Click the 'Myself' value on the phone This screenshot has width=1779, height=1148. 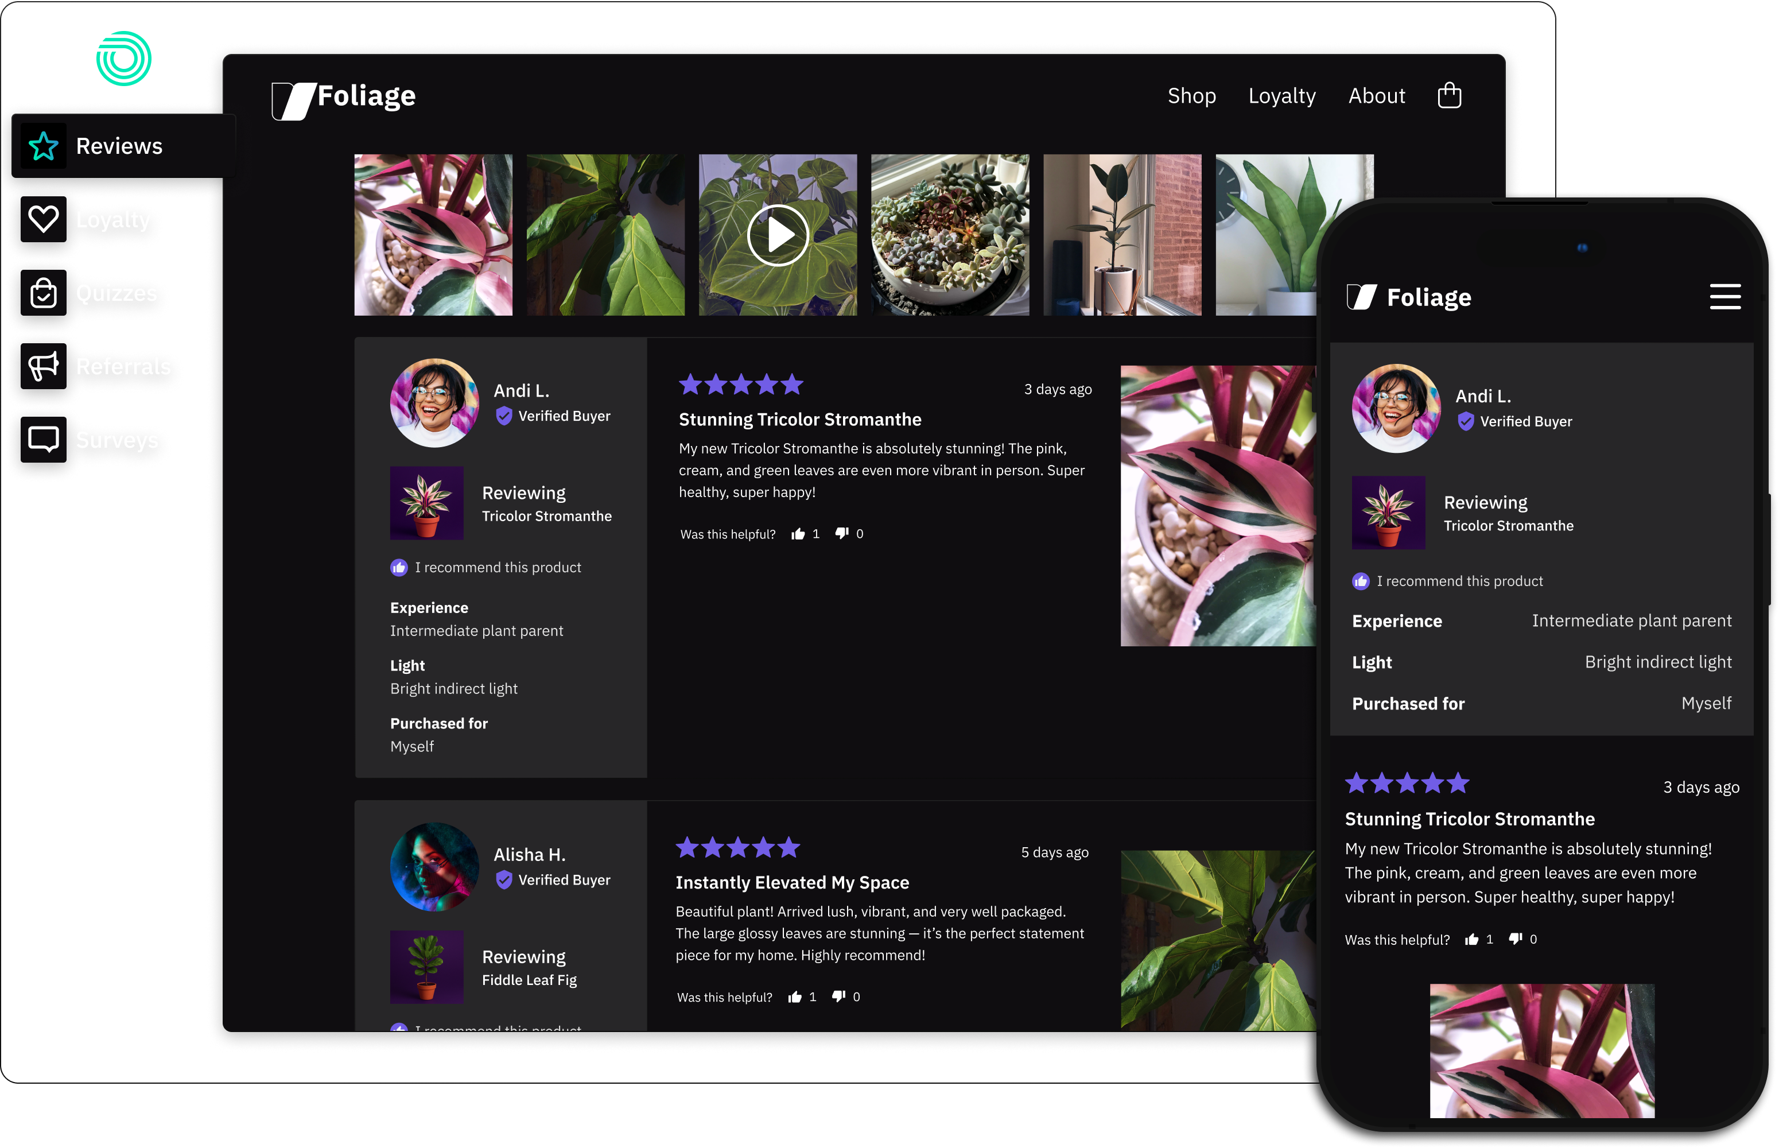(x=1707, y=703)
